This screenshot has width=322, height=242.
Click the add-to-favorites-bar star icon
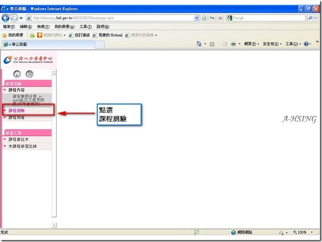(32, 35)
